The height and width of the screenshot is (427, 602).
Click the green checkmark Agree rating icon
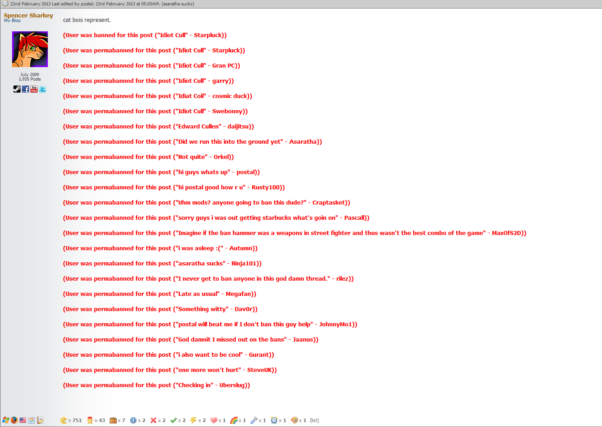click(x=174, y=420)
